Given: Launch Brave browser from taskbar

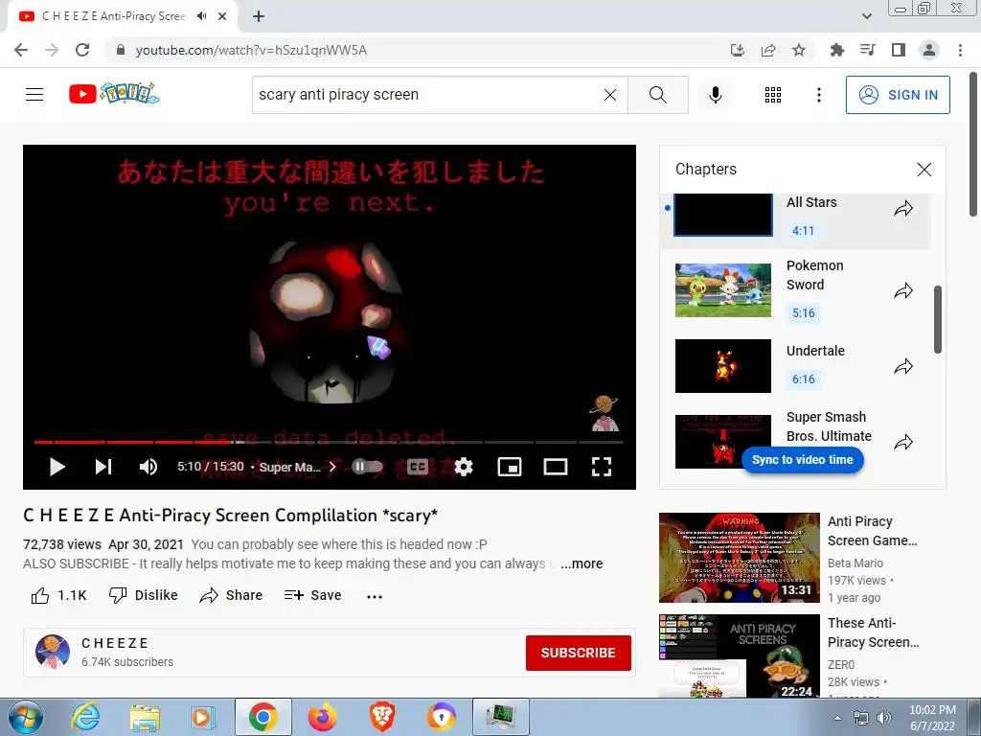Looking at the screenshot, I should click(382, 717).
